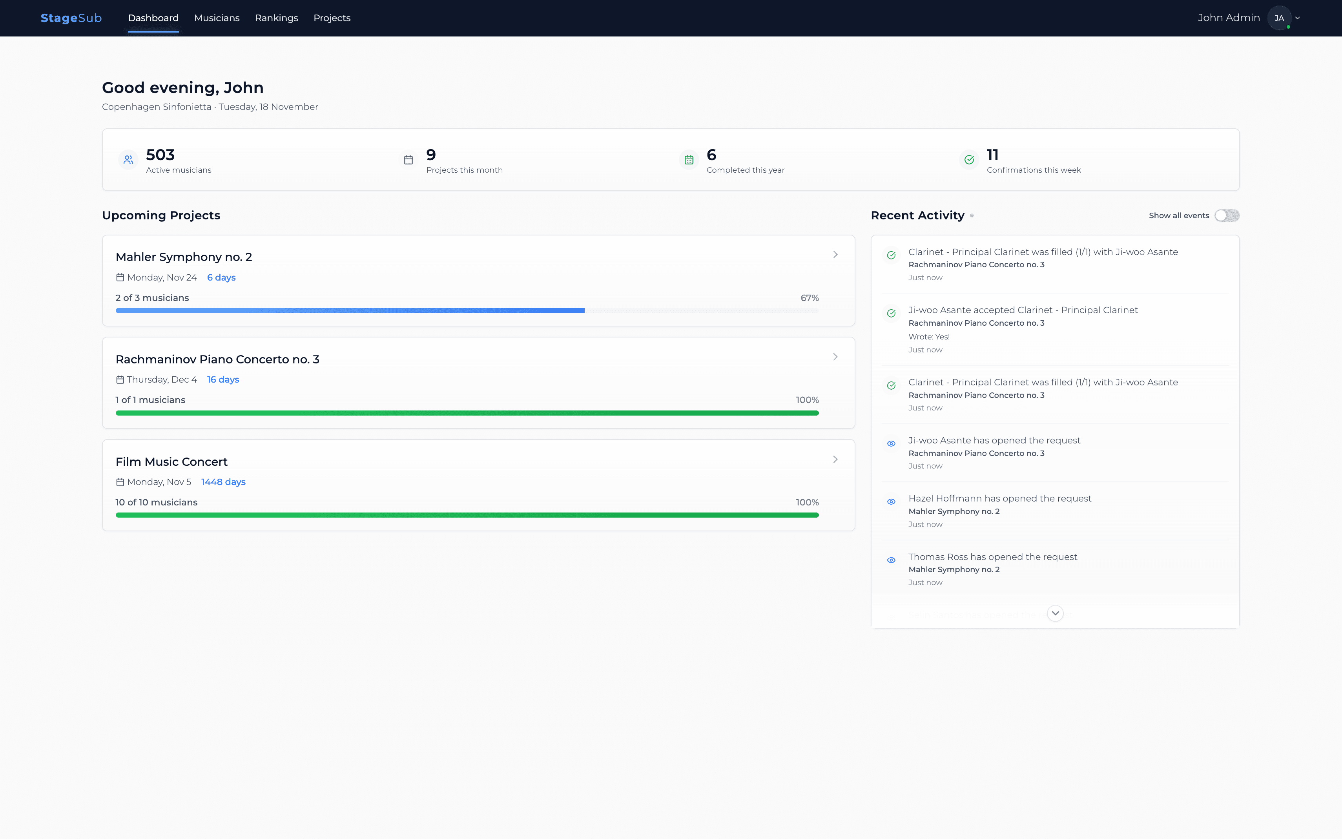1342x839 pixels.
Task: Open the Mahler Symphony no. 2 project via chevron
Action: [835, 254]
